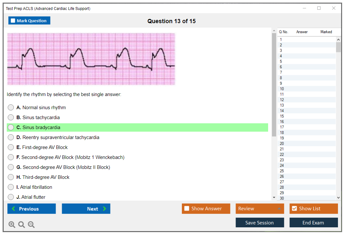
Task: Pick option I Atrial fibrillation
Action: click(x=11, y=187)
